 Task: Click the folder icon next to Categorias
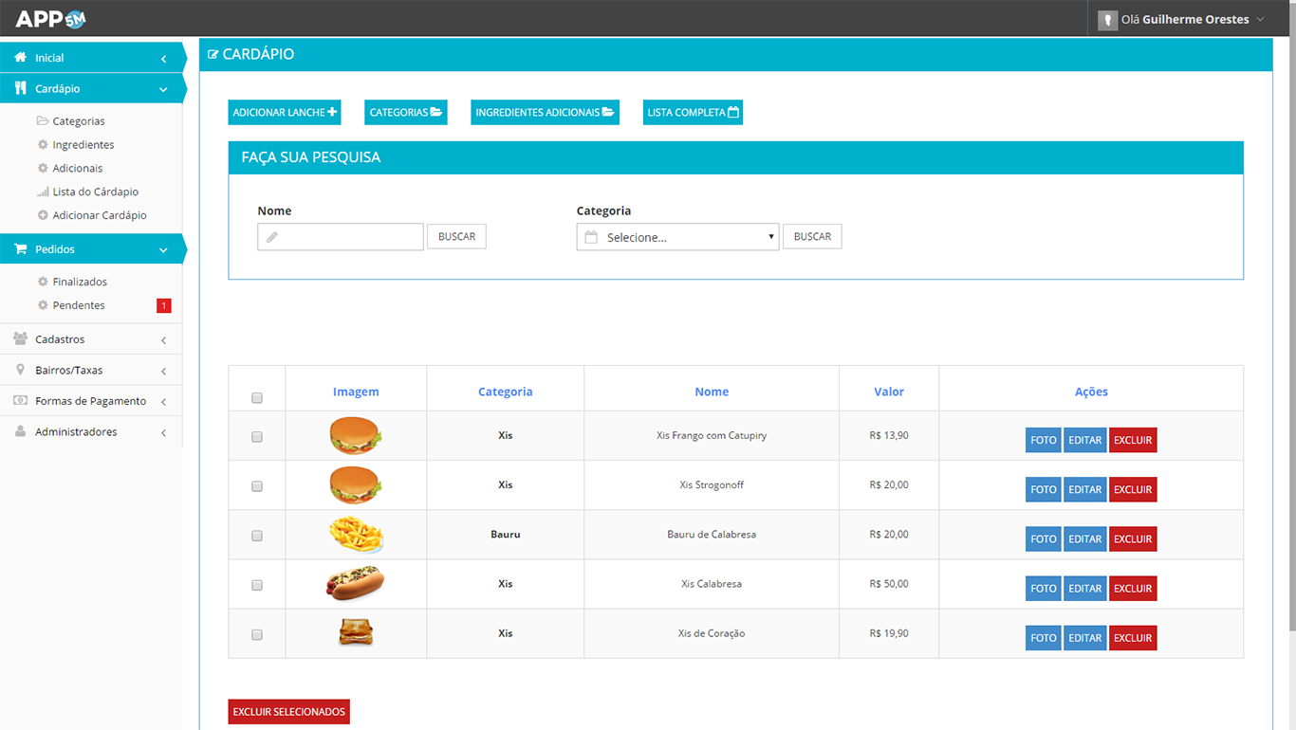(43, 121)
